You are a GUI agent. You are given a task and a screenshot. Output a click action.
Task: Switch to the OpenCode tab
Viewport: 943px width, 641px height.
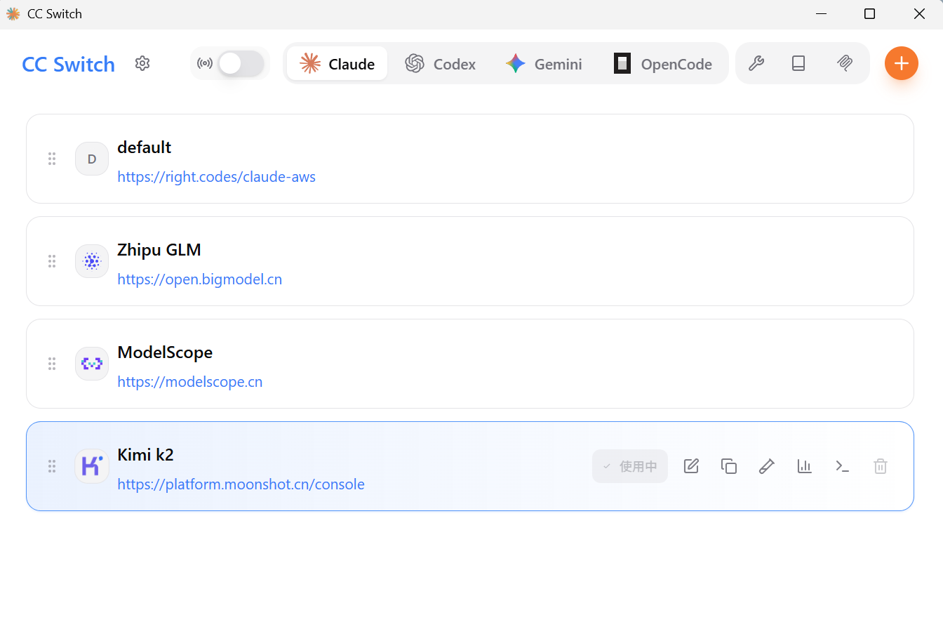pos(663,64)
